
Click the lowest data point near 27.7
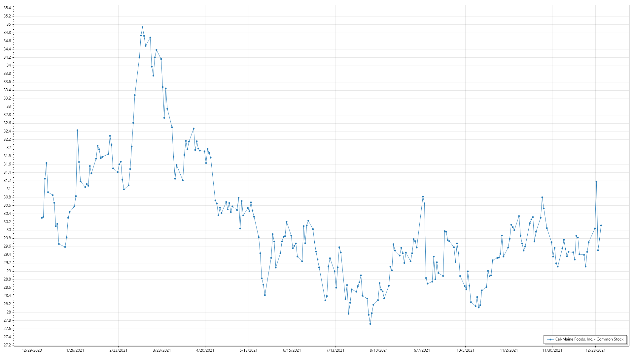pos(370,324)
